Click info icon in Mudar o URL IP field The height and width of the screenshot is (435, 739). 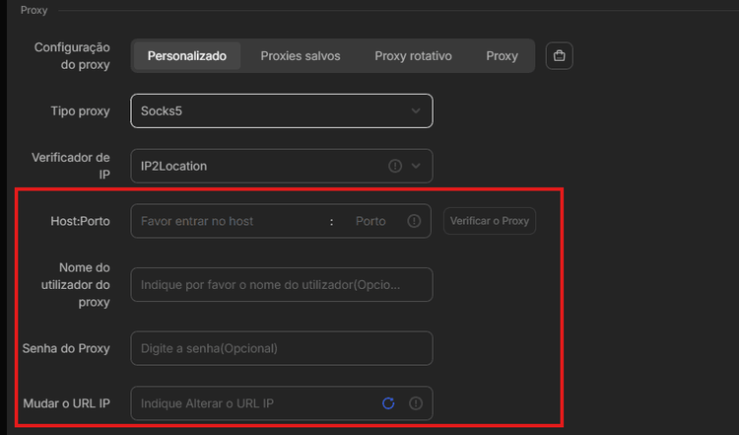(x=416, y=403)
